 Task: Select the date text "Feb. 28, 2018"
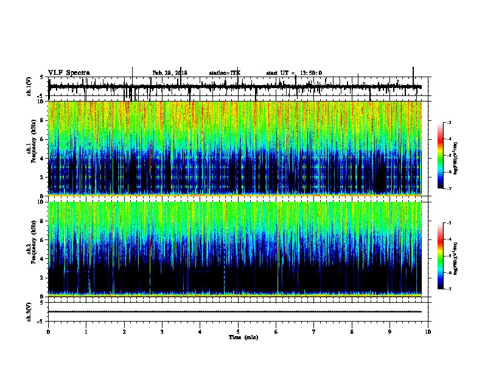(170, 73)
